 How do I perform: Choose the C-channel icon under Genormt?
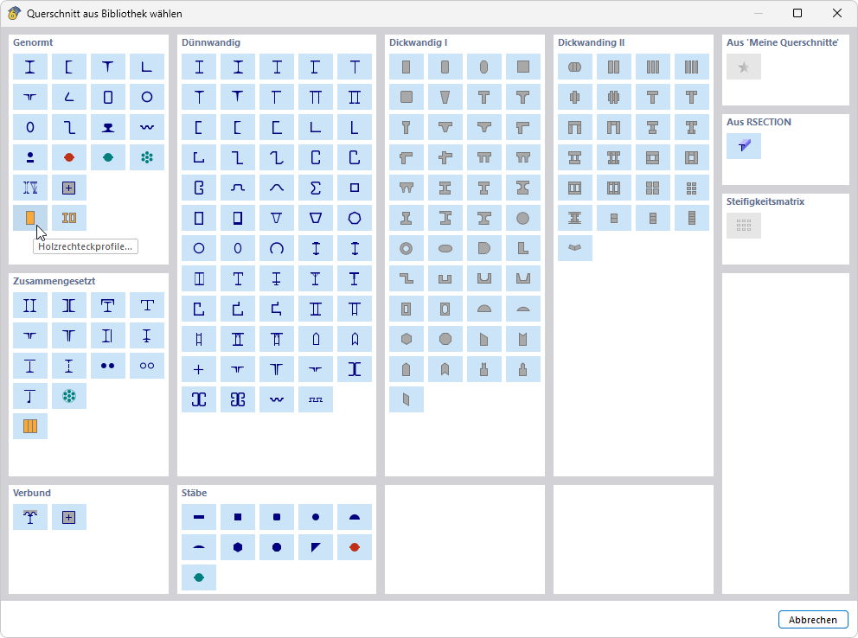(69, 67)
